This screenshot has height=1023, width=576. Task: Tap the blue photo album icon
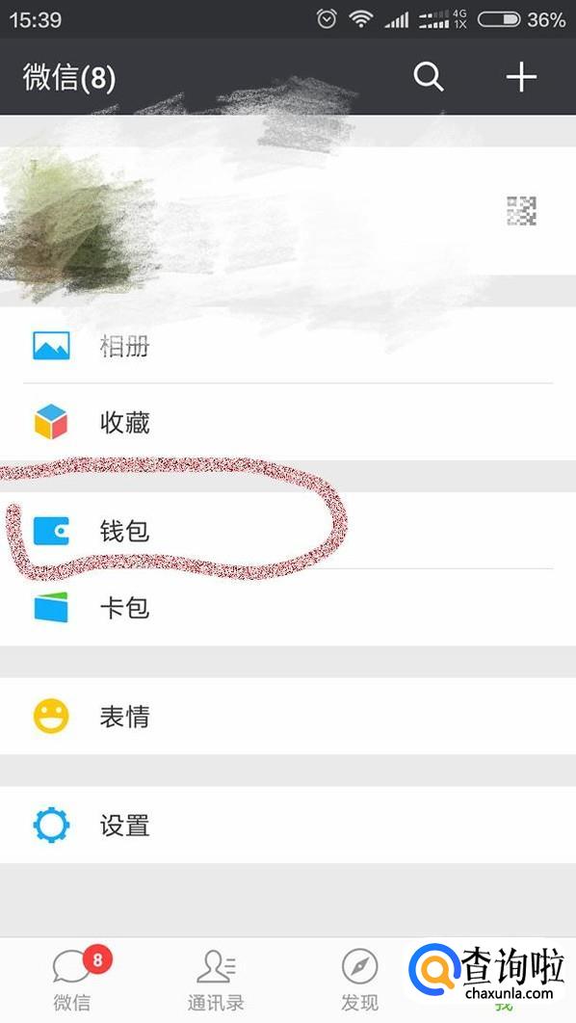(x=52, y=346)
